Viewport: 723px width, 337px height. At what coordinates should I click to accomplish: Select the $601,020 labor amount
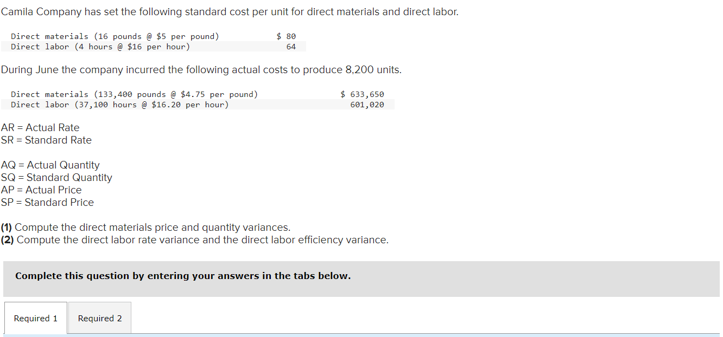(x=366, y=104)
